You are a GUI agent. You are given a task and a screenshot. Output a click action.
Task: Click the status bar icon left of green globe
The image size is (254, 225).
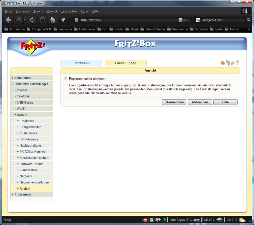[158, 220]
